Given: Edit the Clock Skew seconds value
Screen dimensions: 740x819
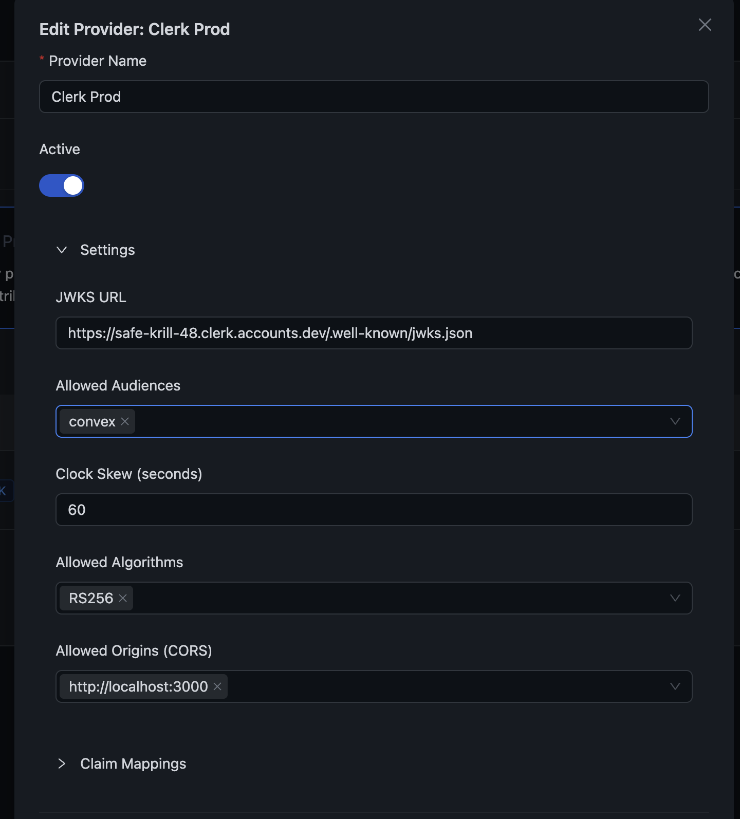Looking at the screenshot, I should coord(374,510).
